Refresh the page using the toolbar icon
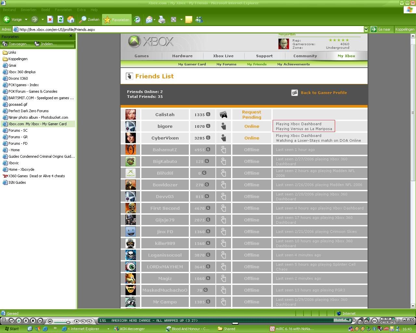The width and height of the screenshot is (416, 333). coord(60,20)
